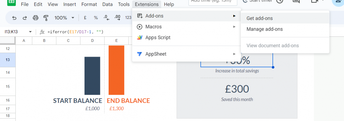Viewport: 344px width, 121px height.
Task: Click the redo arrow icon
Action: coord(25,18)
